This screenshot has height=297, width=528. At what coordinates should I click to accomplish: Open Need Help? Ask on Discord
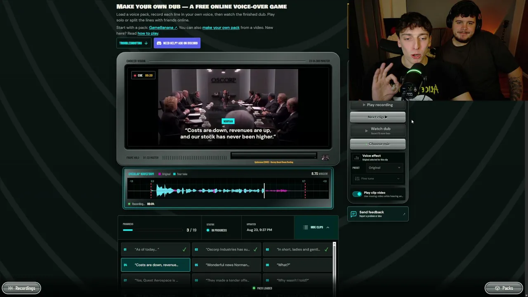click(177, 43)
